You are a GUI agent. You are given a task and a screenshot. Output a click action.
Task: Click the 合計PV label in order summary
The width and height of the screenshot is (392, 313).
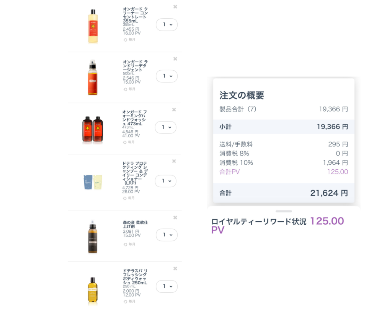pyautogui.click(x=230, y=172)
